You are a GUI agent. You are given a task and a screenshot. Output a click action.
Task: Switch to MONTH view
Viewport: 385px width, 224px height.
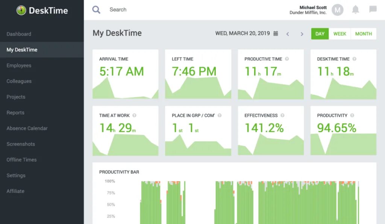tap(364, 34)
